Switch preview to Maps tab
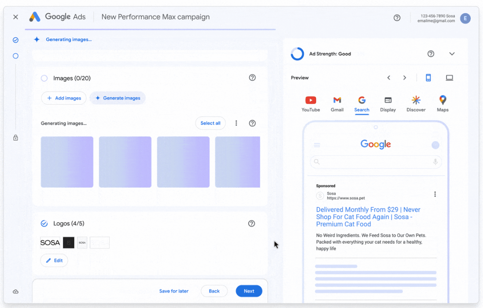Image resolution: width=483 pixels, height=308 pixels. (442, 104)
